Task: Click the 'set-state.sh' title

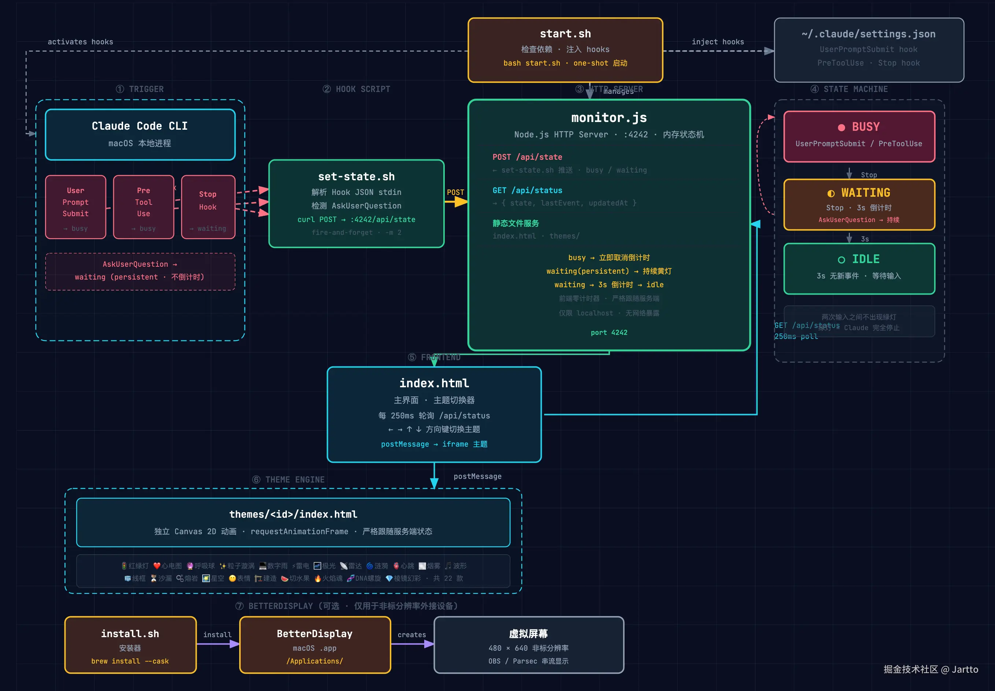Action: (x=356, y=177)
